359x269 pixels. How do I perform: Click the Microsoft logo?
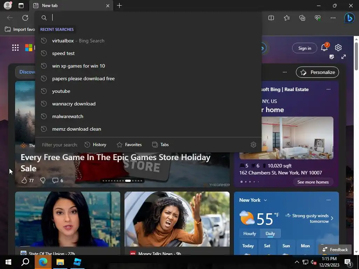pos(29,48)
